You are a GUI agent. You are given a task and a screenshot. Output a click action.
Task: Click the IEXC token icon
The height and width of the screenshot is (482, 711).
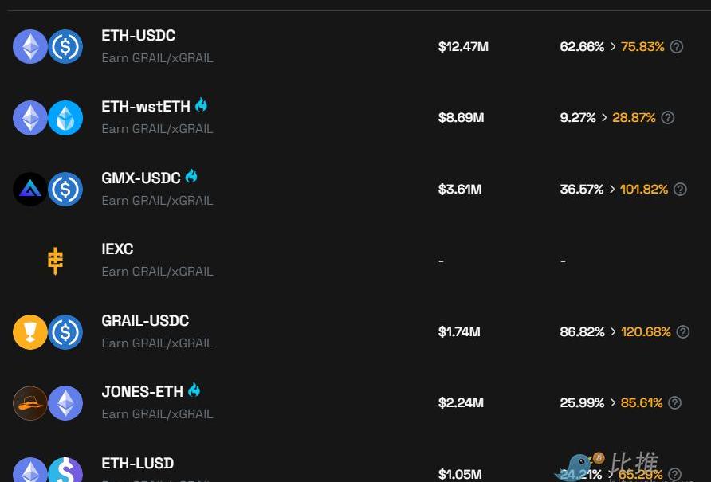click(x=55, y=261)
